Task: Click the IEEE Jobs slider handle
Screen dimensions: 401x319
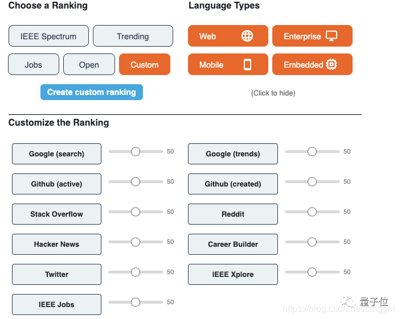Action: pyautogui.click(x=136, y=302)
